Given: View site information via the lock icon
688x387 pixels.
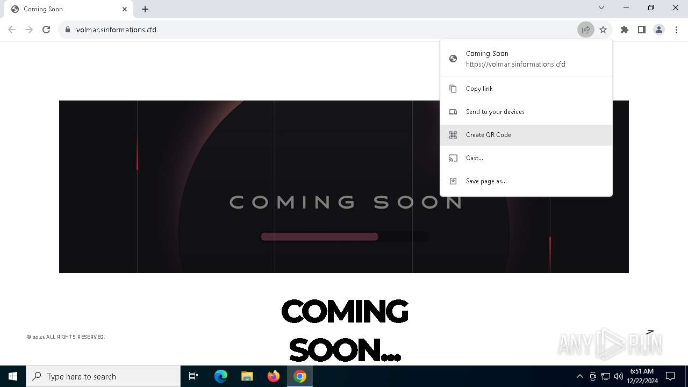Looking at the screenshot, I should point(68,30).
